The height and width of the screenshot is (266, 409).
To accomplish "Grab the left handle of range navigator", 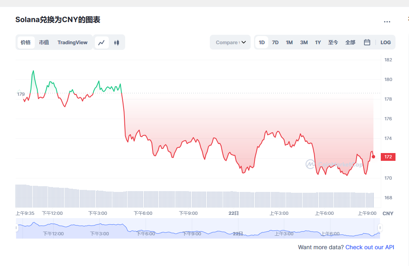I will click(x=16, y=228).
